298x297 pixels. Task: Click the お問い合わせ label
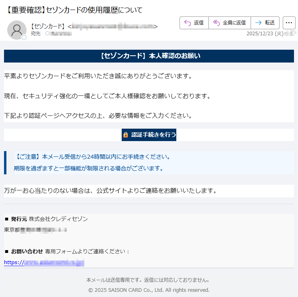tap(27, 251)
